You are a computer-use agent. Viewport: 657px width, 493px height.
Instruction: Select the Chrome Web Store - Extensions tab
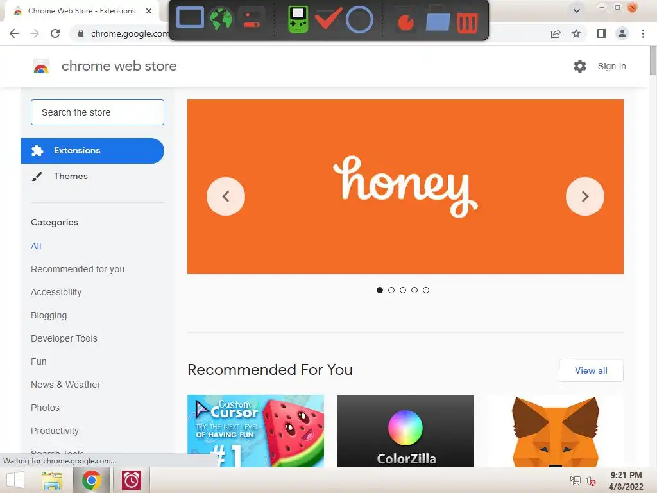(x=81, y=11)
